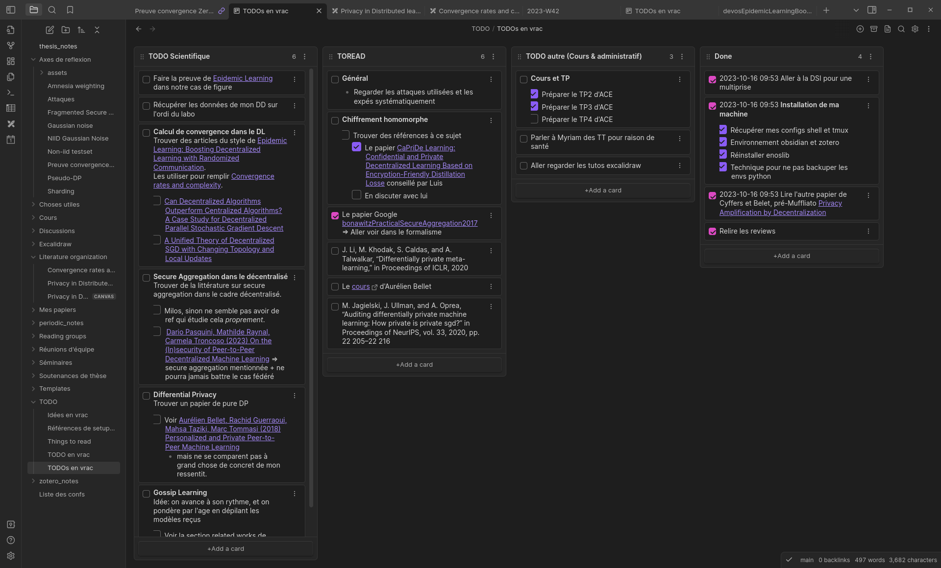Viewport: 941px width, 568px height.
Task: Switch to 'Preuve convergence Zer...' tab
Action: (x=174, y=11)
